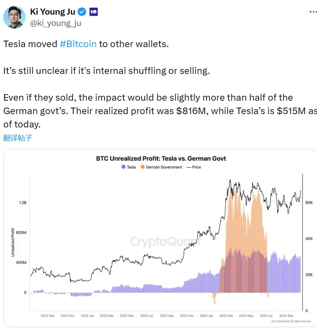Viewport: 317px width, 328px height.
Task: Open the #Bitcoin hashtag
Action: [78, 44]
